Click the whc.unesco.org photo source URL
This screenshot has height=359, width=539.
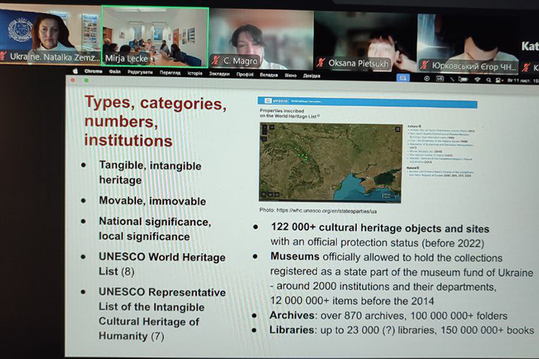tap(321, 212)
